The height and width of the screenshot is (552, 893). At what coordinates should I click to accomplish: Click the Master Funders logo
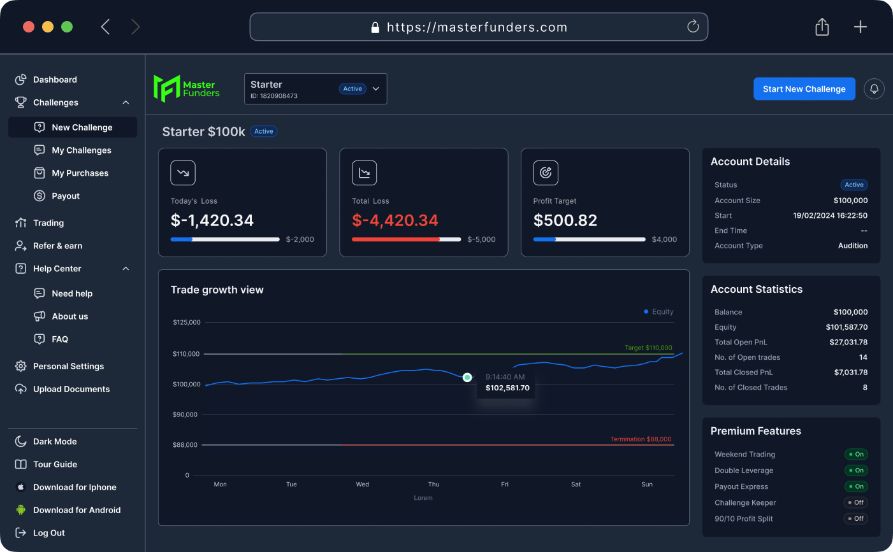point(186,89)
